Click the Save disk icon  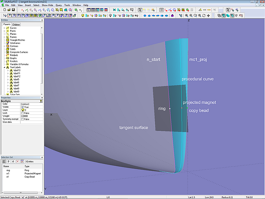coord(13,10)
